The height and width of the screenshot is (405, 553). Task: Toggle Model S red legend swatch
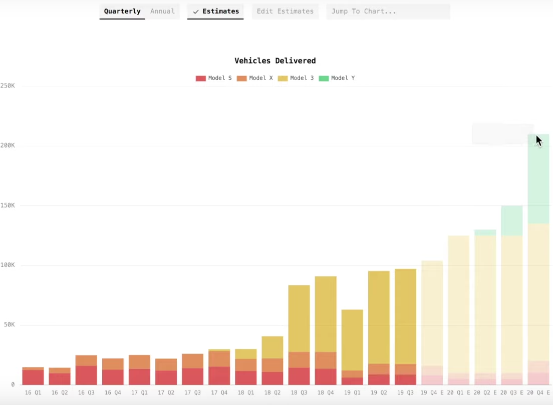[201, 78]
